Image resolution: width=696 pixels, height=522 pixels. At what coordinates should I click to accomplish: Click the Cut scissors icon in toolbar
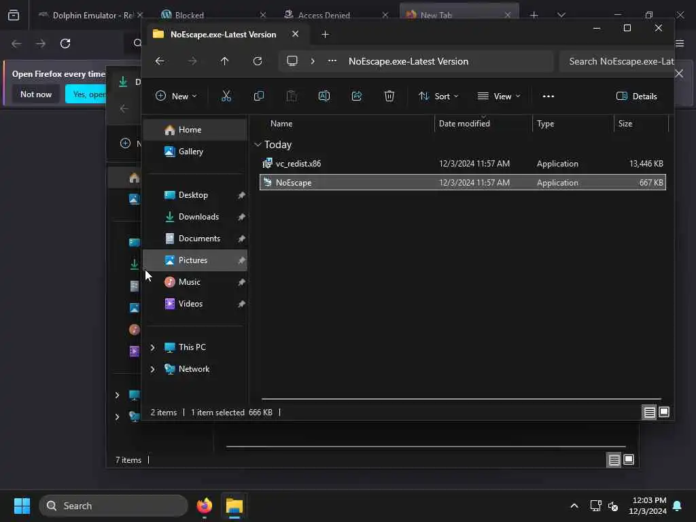click(x=226, y=96)
